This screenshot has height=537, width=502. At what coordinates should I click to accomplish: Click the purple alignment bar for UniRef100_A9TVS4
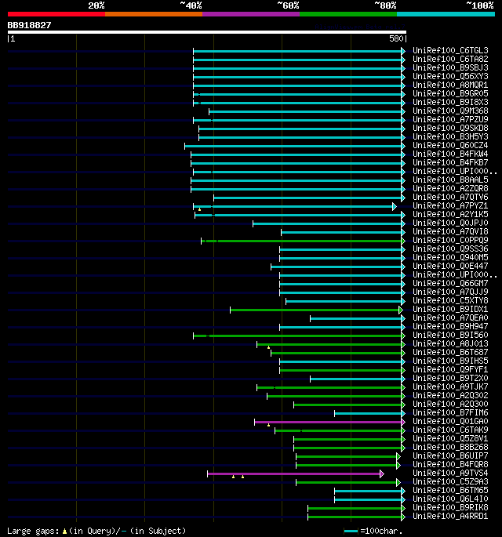pyautogui.click(x=296, y=474)
